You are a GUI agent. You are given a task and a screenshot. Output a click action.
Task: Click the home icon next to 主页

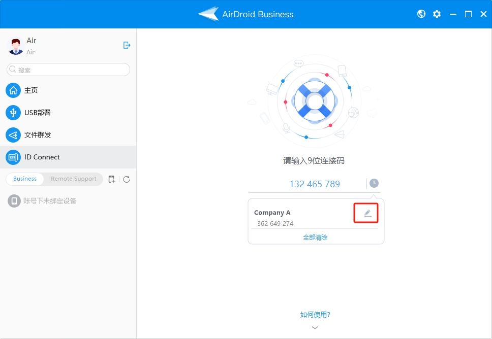(x=13, y=90)
